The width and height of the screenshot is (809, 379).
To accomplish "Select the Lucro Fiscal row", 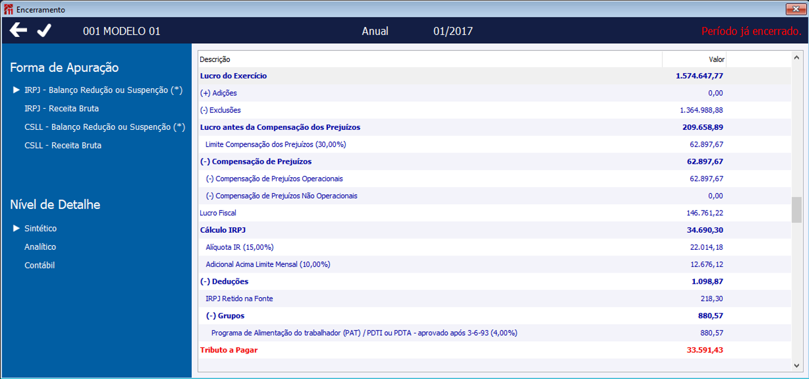I will click(x=494, y=213).
